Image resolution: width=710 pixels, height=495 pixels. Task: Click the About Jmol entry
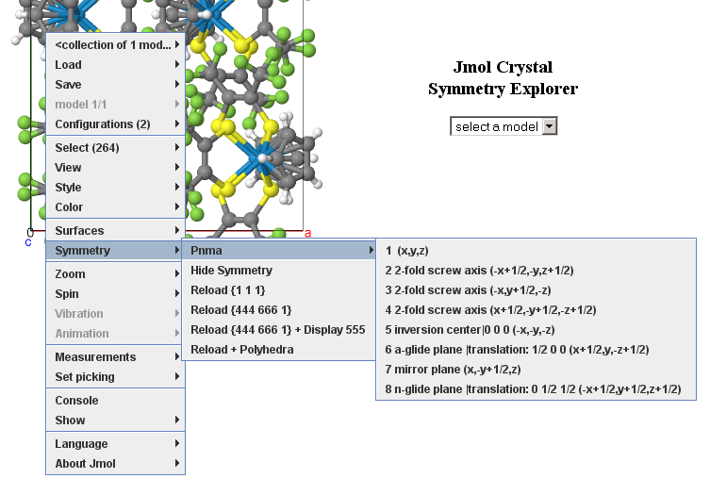pyautogui.click(x=114, y=464)
